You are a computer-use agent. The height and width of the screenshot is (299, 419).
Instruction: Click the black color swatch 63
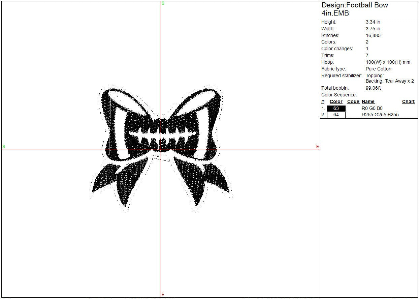pyautogui.click(x=336, y=109)
